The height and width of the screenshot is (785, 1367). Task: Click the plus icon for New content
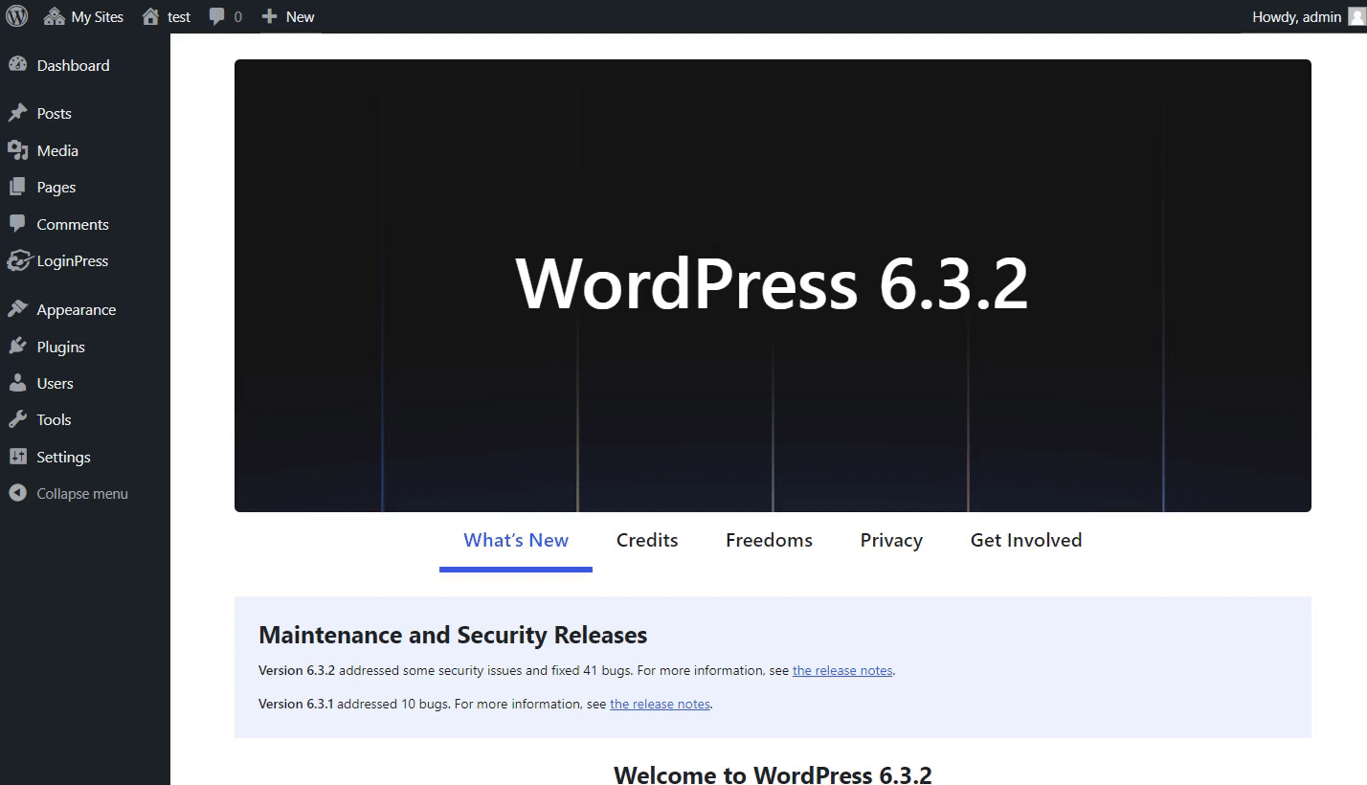click(269, 16)
